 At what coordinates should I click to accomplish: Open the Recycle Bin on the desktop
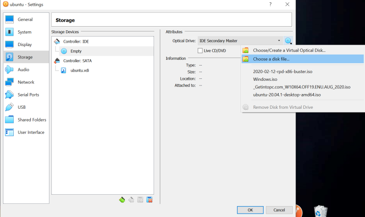(x=320, y=210)
